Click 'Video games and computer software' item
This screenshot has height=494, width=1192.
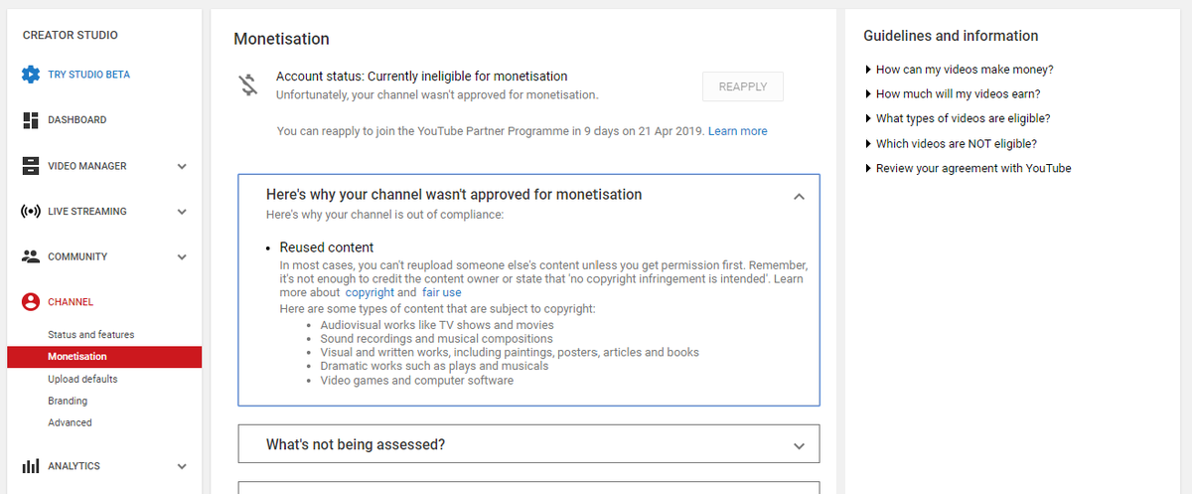tap(416, 381)
